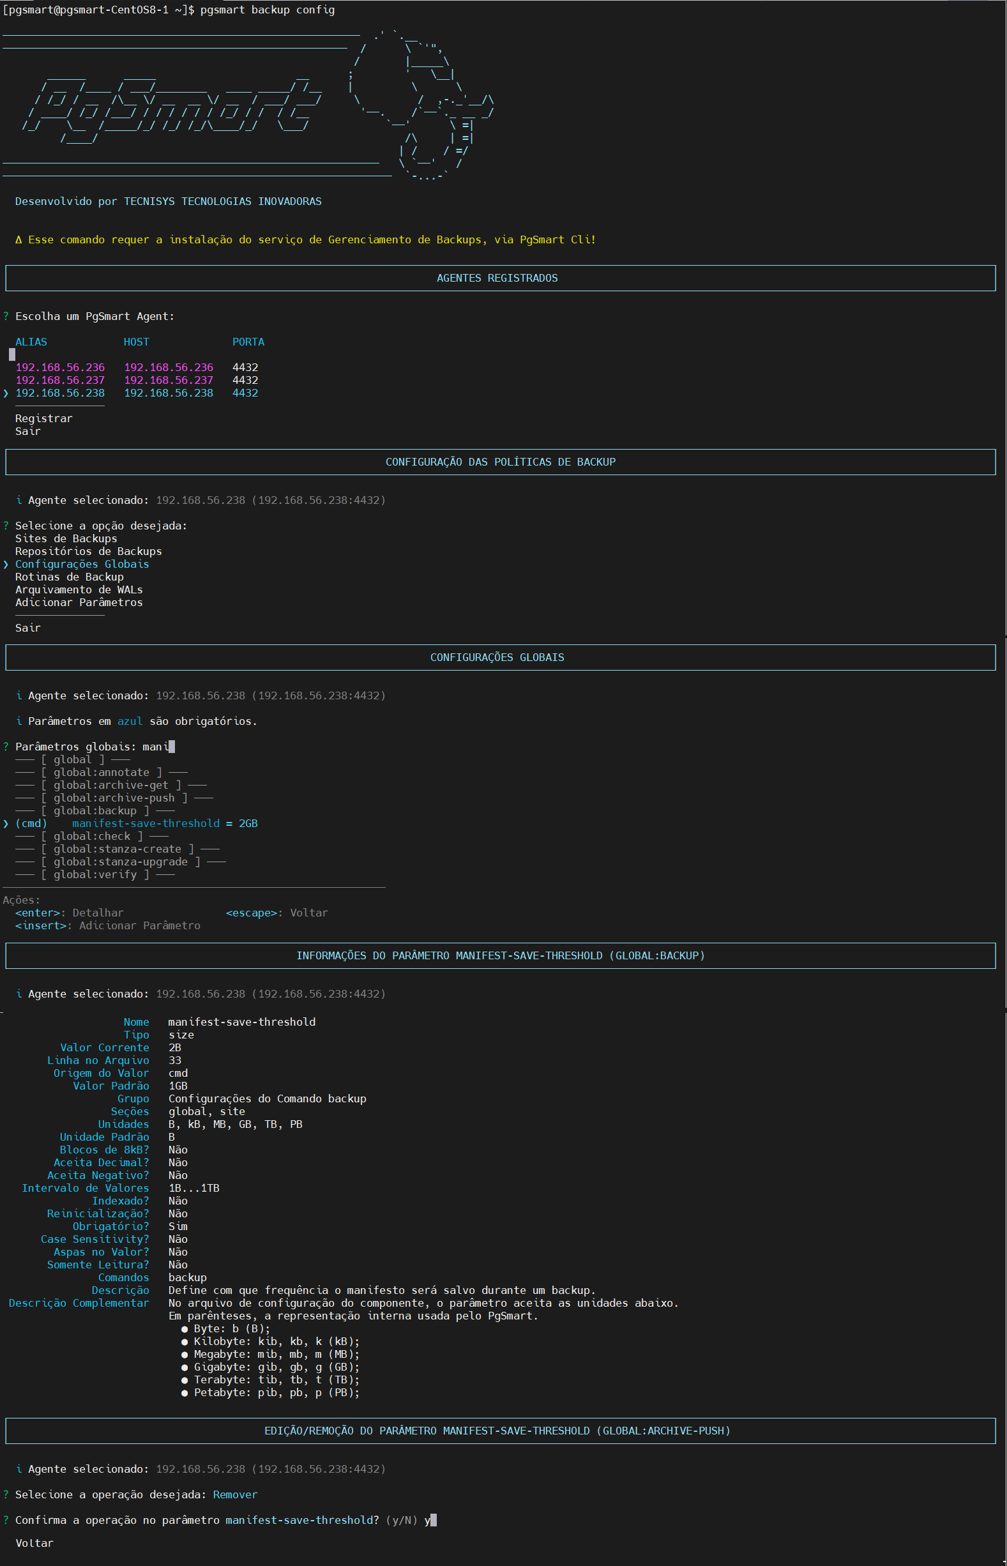Click the Registrar option
The image size is (1007, 1566).
(44, 418)
